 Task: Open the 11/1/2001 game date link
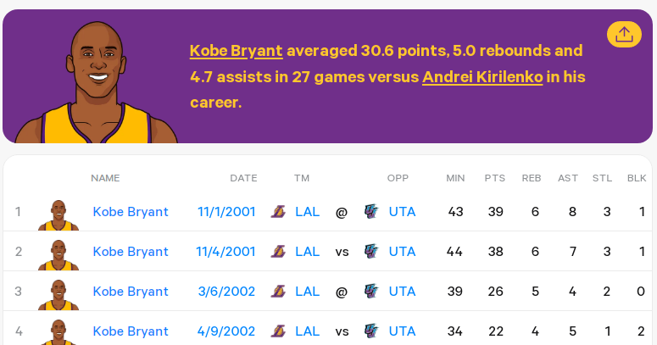[226, 212]
